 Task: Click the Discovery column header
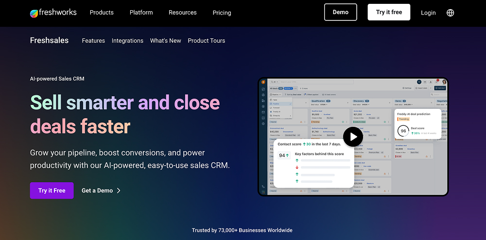[x=361, y=101]
